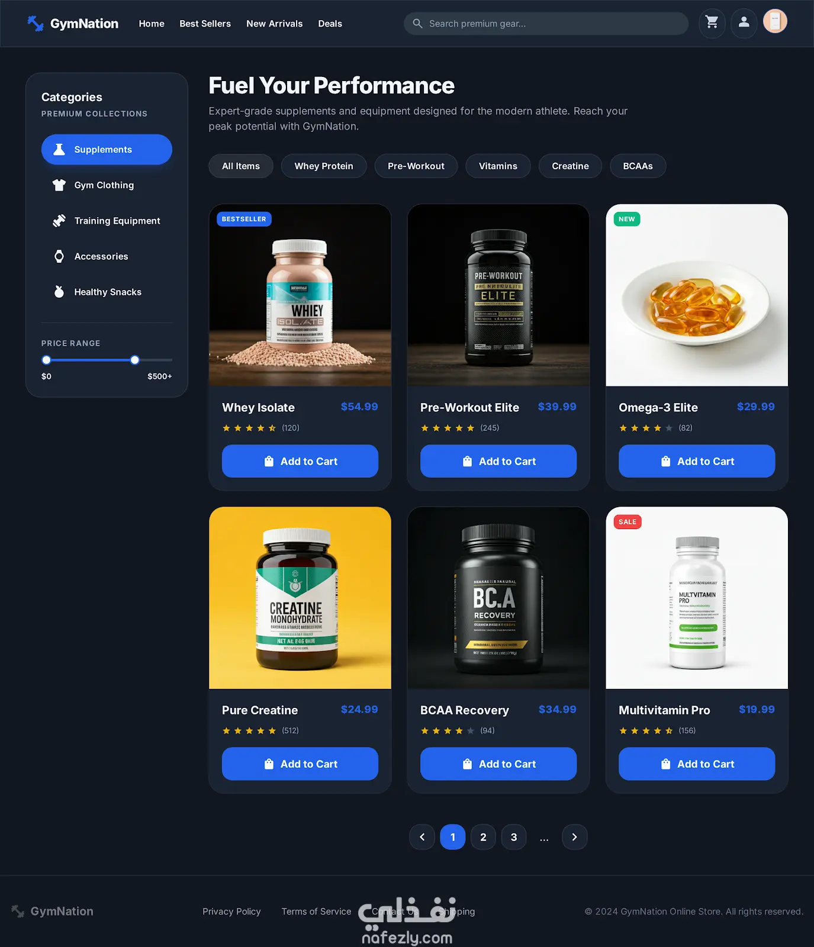Click the profile avatar picture
This screenshot has width=814, height=947.
point(775,21)
